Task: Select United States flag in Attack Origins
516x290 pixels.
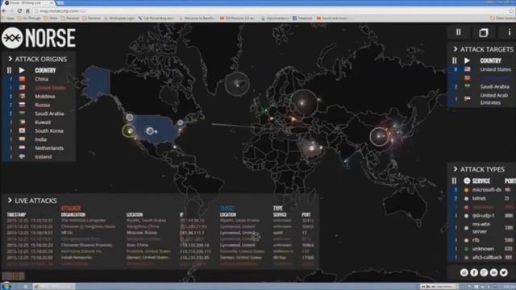Action: click(22, 88)
